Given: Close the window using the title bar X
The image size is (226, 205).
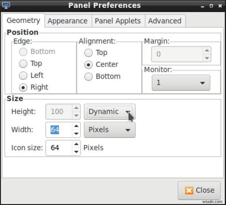Looking at the screenshot, I should coord(220,6).
